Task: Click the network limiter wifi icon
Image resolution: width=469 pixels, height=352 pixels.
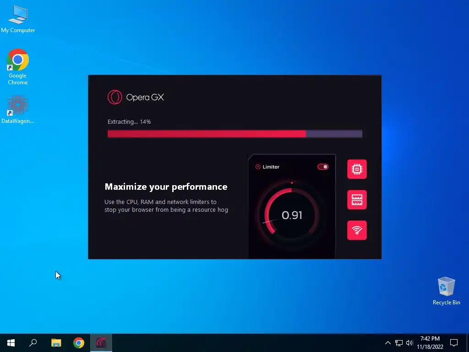Action: [357, 230]
